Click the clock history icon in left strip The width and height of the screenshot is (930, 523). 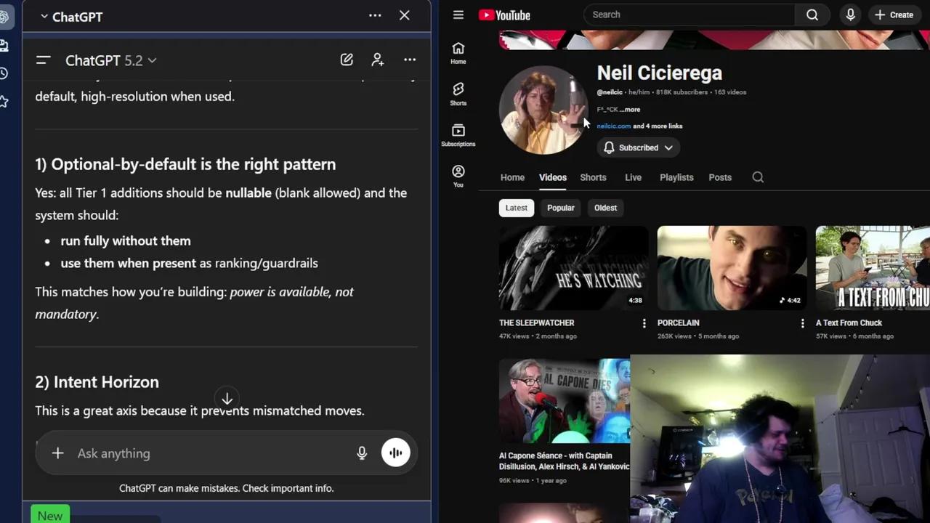4,73
